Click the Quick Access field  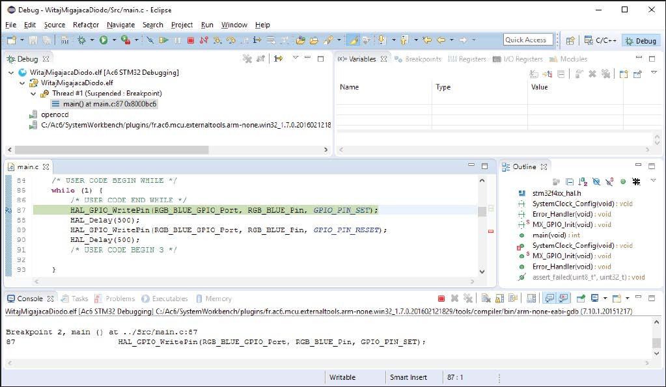click(528, 40)
